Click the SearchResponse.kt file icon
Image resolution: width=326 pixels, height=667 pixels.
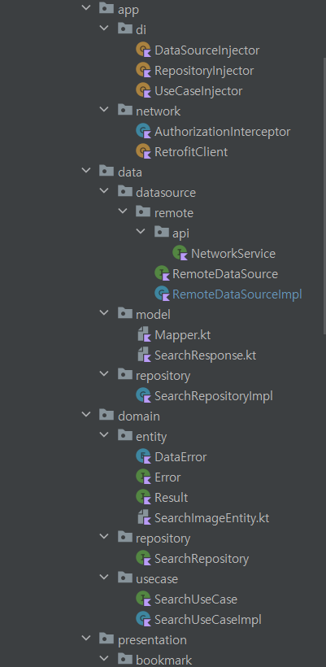144,355
